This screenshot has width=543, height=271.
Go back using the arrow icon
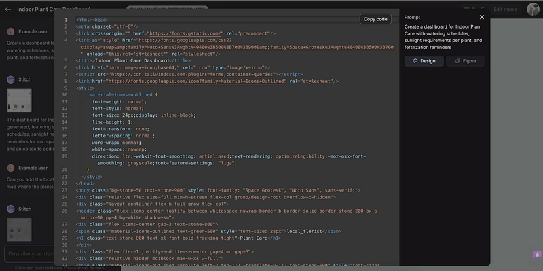pos(8,10)
